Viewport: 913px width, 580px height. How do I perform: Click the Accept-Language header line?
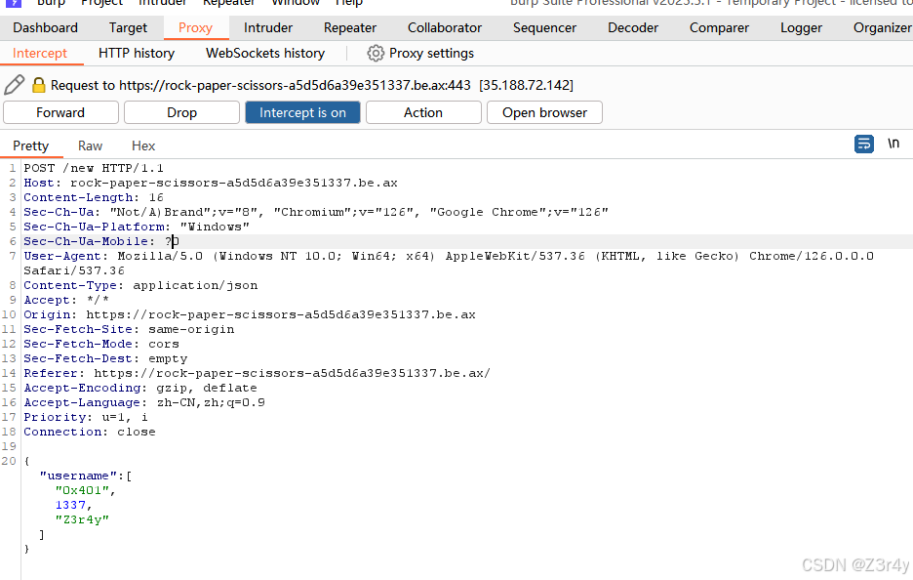pyautogui.click(x=144, y=403)
